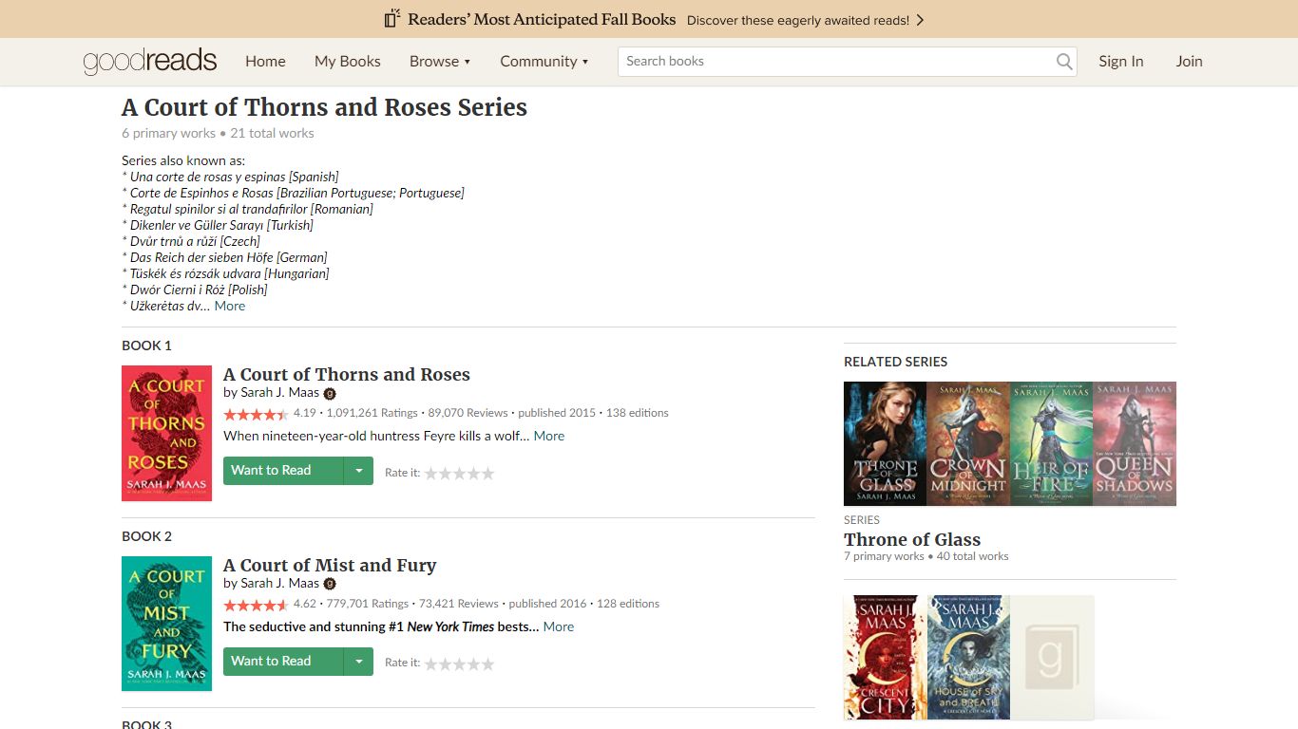Viewport: 1298px width, 729px height.
Task: Click the placeholder cover beside House of Sky and Breath
Action: point(1051,657)
